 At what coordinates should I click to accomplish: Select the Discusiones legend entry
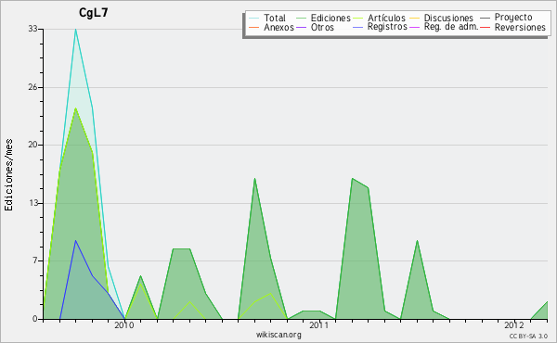click(442, 18)
